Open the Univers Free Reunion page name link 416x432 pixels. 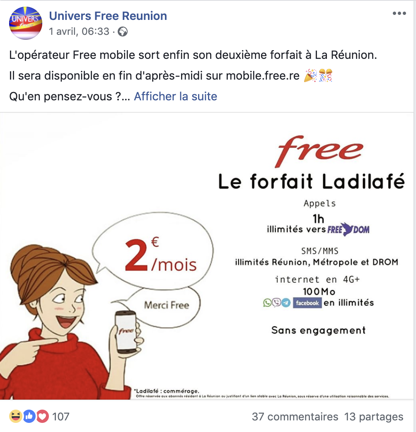108,16
